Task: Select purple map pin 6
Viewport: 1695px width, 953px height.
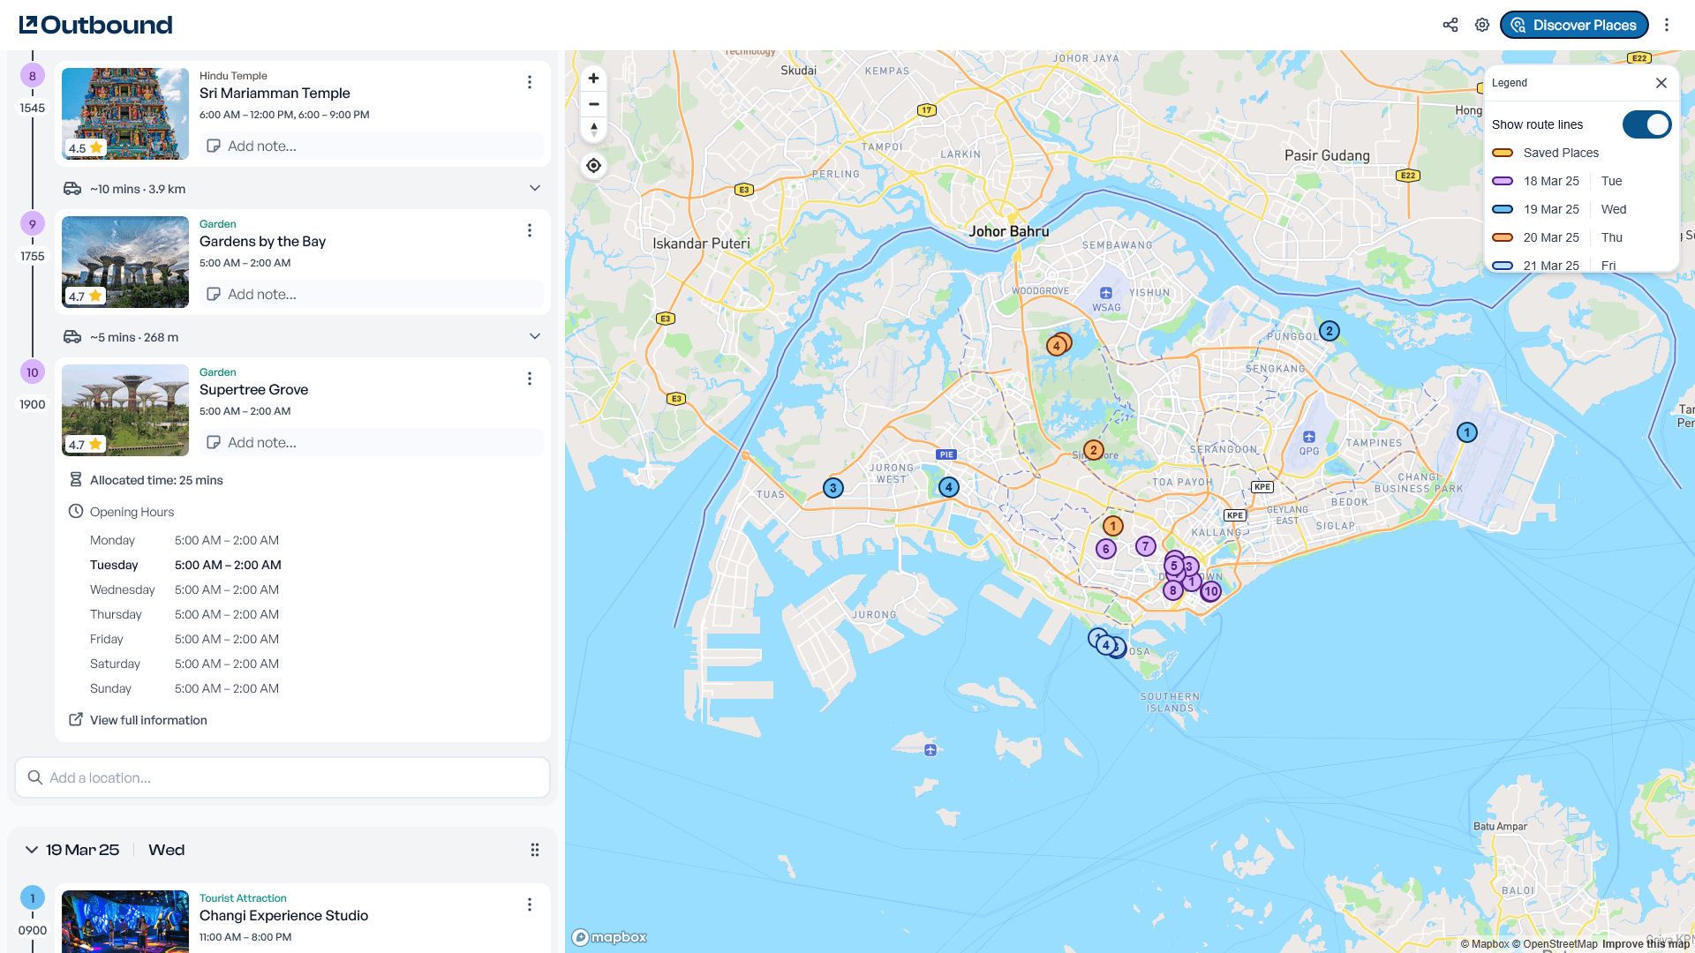Action: 1106,549
